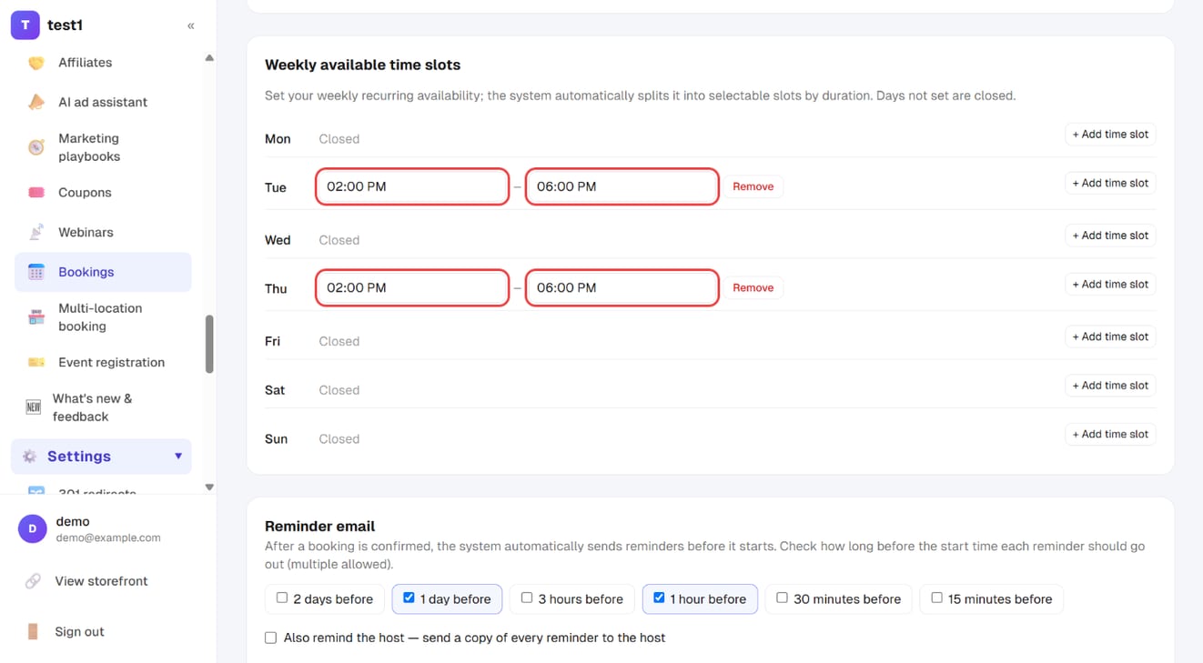Click the AI ad assistant megaphone icon

click(35, 102)
